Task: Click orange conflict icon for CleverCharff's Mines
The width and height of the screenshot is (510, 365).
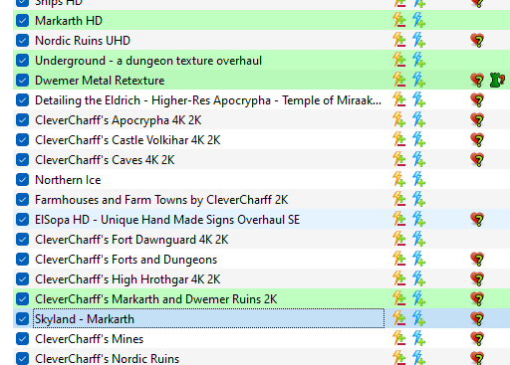Action: 398,338
